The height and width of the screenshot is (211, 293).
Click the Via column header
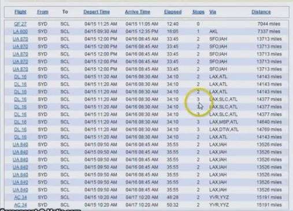point(213,12)
